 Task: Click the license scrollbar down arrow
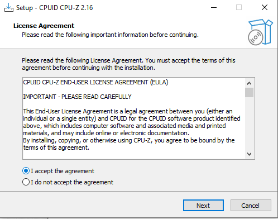(x=249, y=154)
